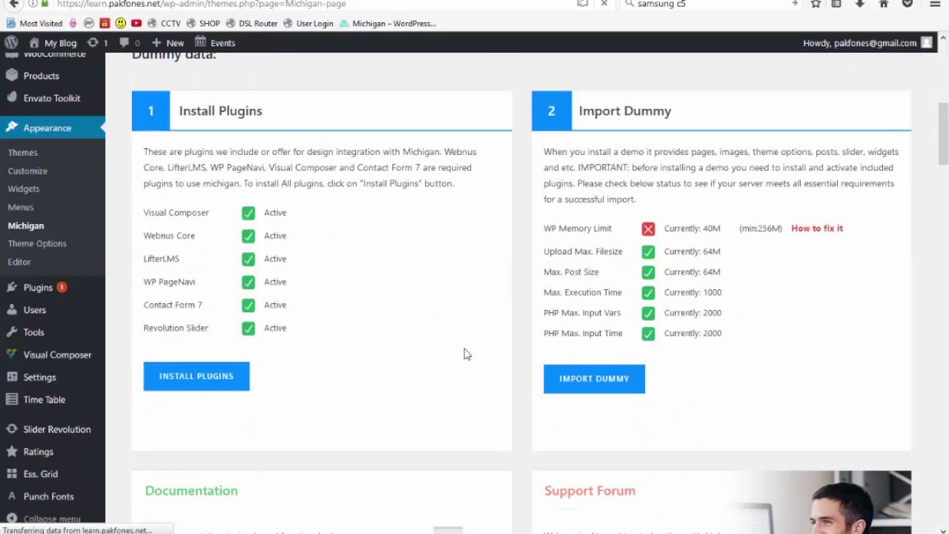949x534 pixels.
Task: Open the How to fix it link
Action: (x=817, y=228)
